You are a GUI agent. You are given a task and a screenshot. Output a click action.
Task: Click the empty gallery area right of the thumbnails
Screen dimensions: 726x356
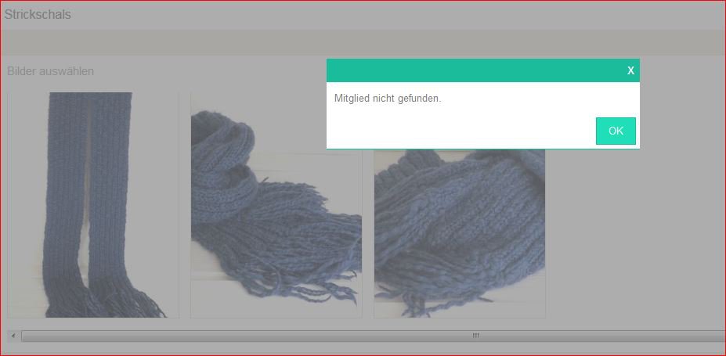click(x=634, y=235)
